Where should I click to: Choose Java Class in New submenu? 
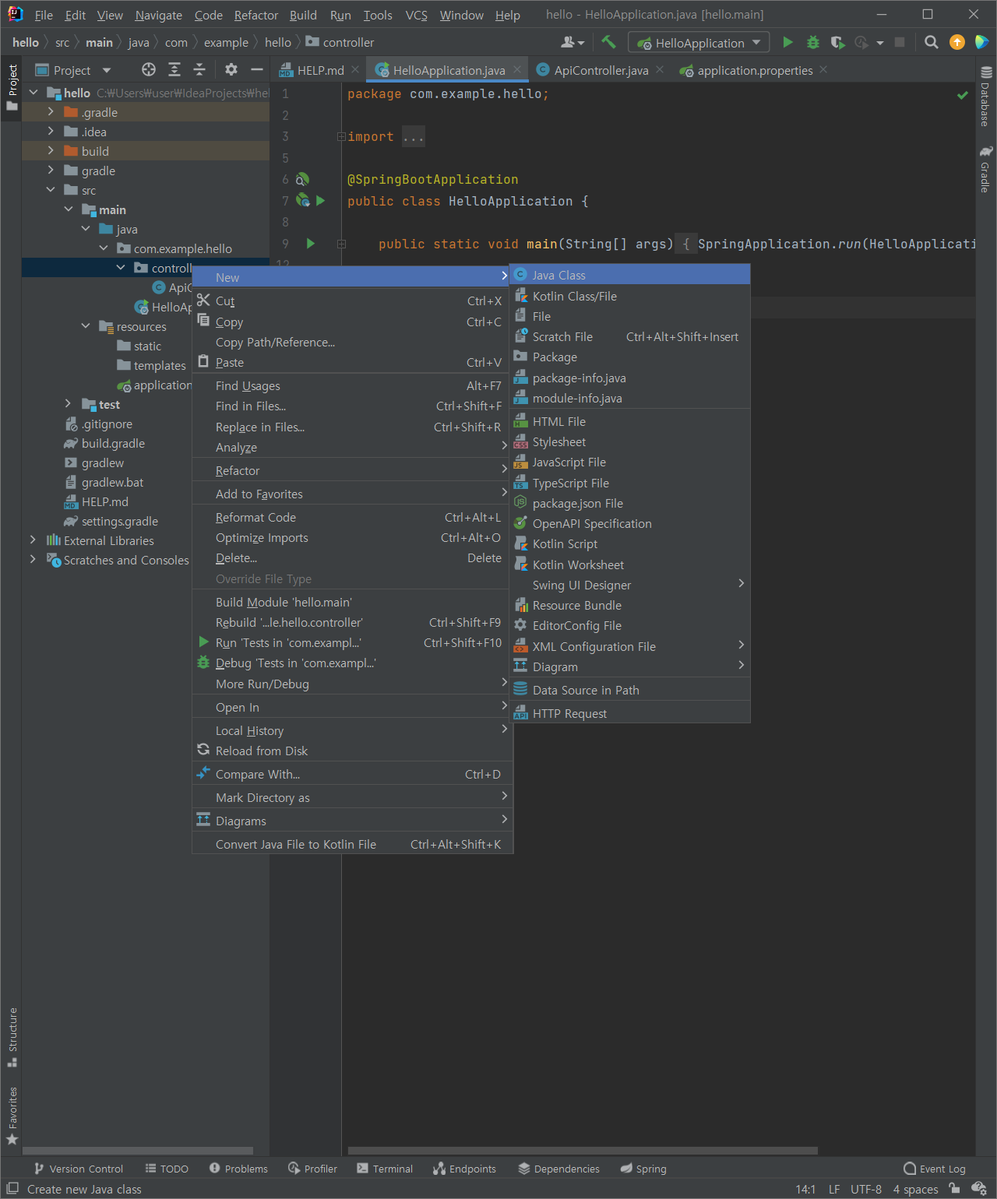[629, 275]
